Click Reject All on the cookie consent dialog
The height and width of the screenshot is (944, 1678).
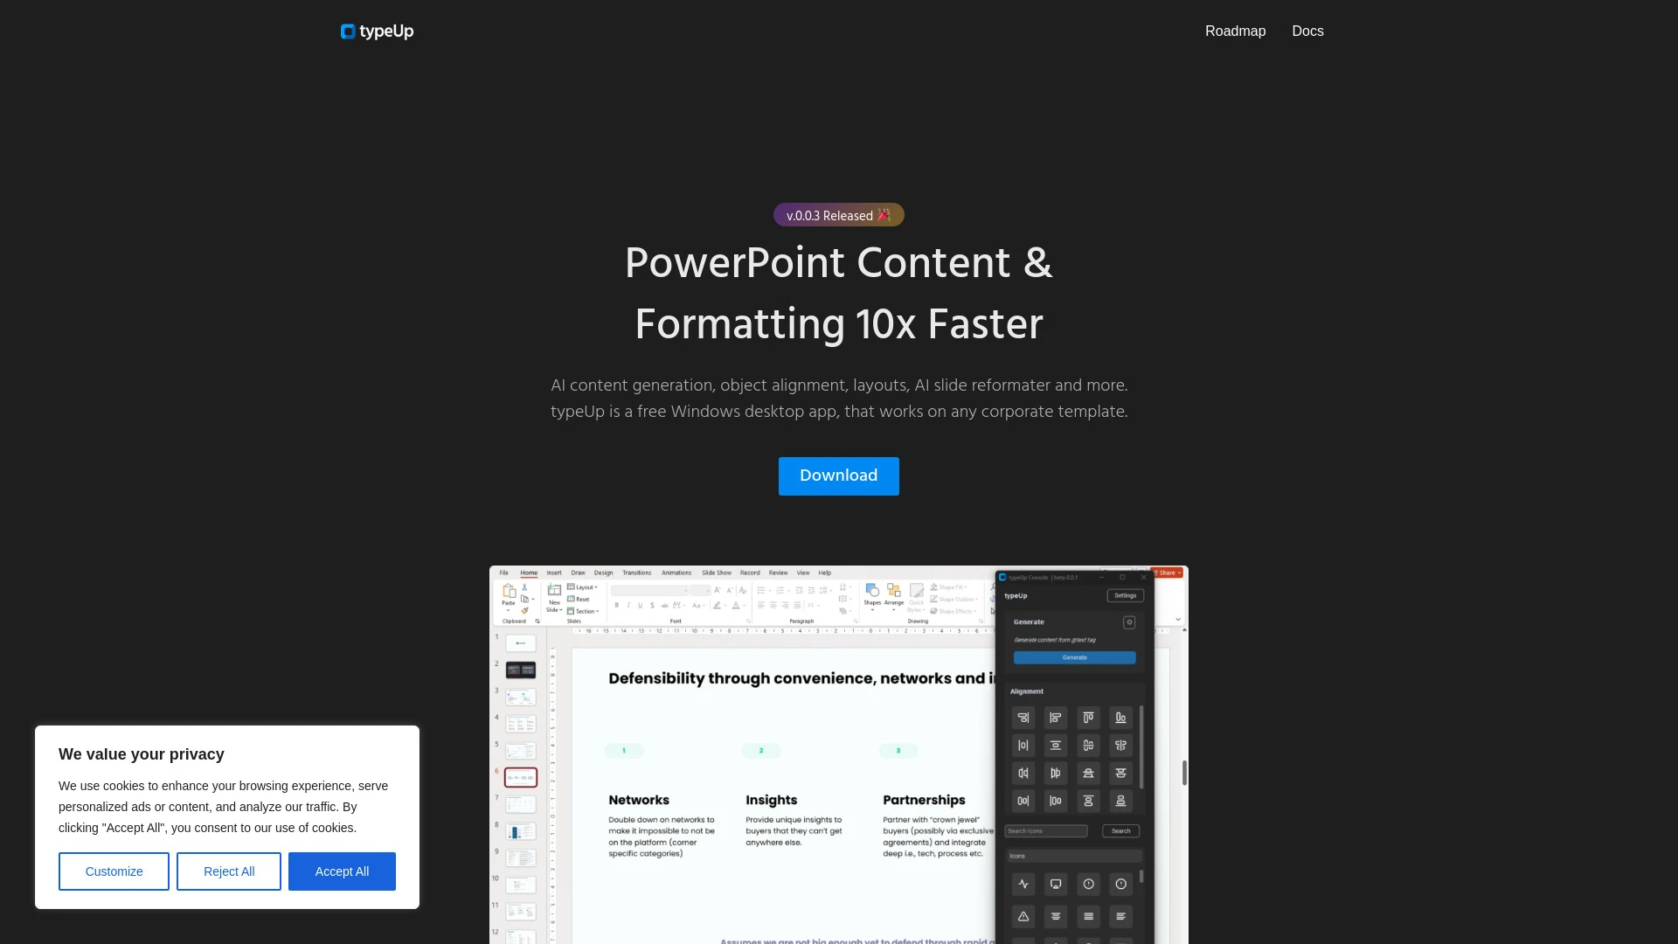[228, 871]
